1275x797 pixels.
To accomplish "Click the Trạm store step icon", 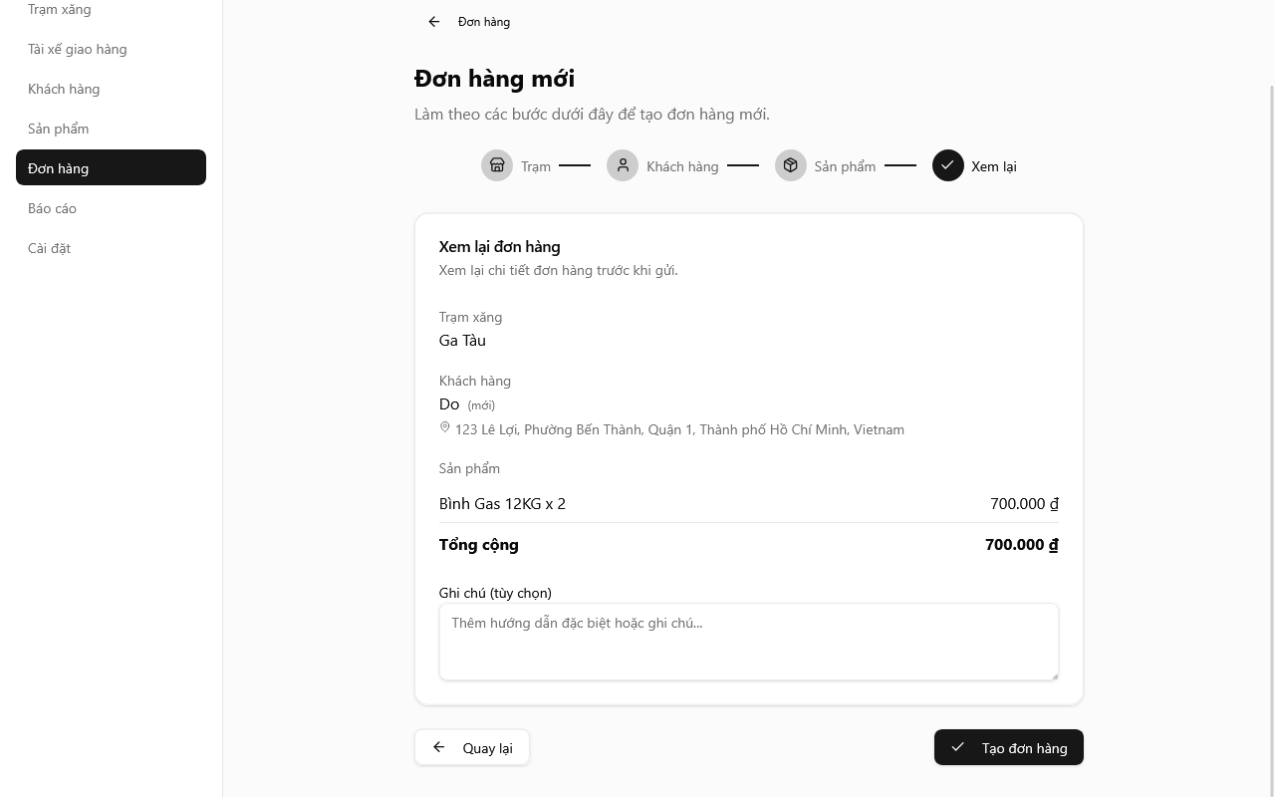I will pos(497,165).
